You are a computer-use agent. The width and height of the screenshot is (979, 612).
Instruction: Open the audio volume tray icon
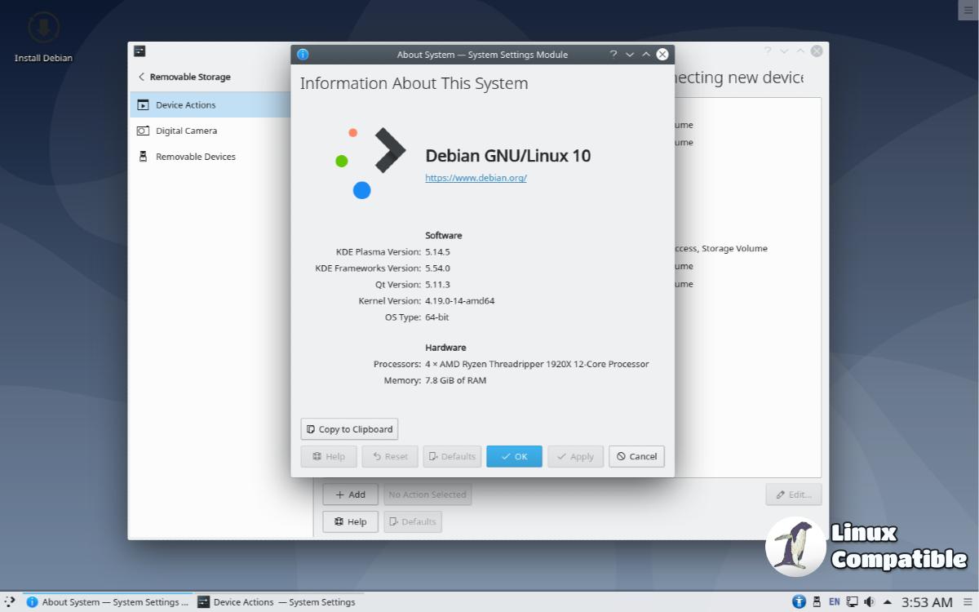click(x=869, y=602)
